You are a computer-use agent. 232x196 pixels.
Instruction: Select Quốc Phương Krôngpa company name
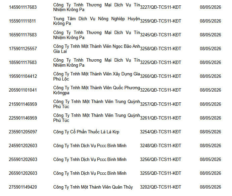coord(96,90)
